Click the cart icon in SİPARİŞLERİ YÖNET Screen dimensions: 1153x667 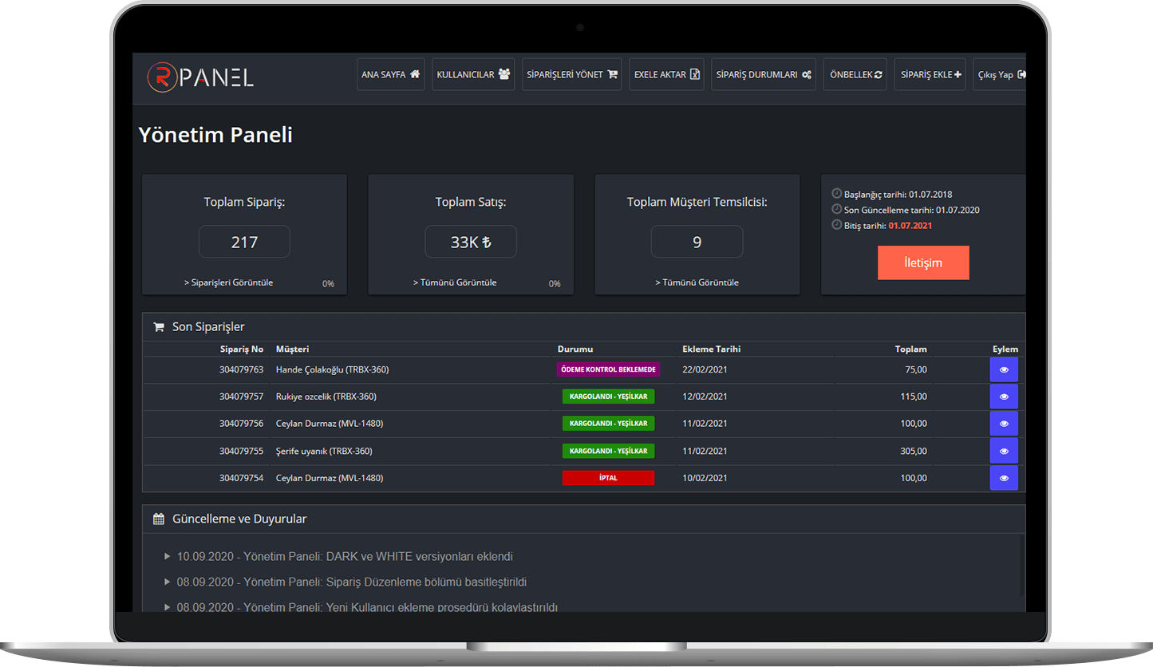pos(612,74)
